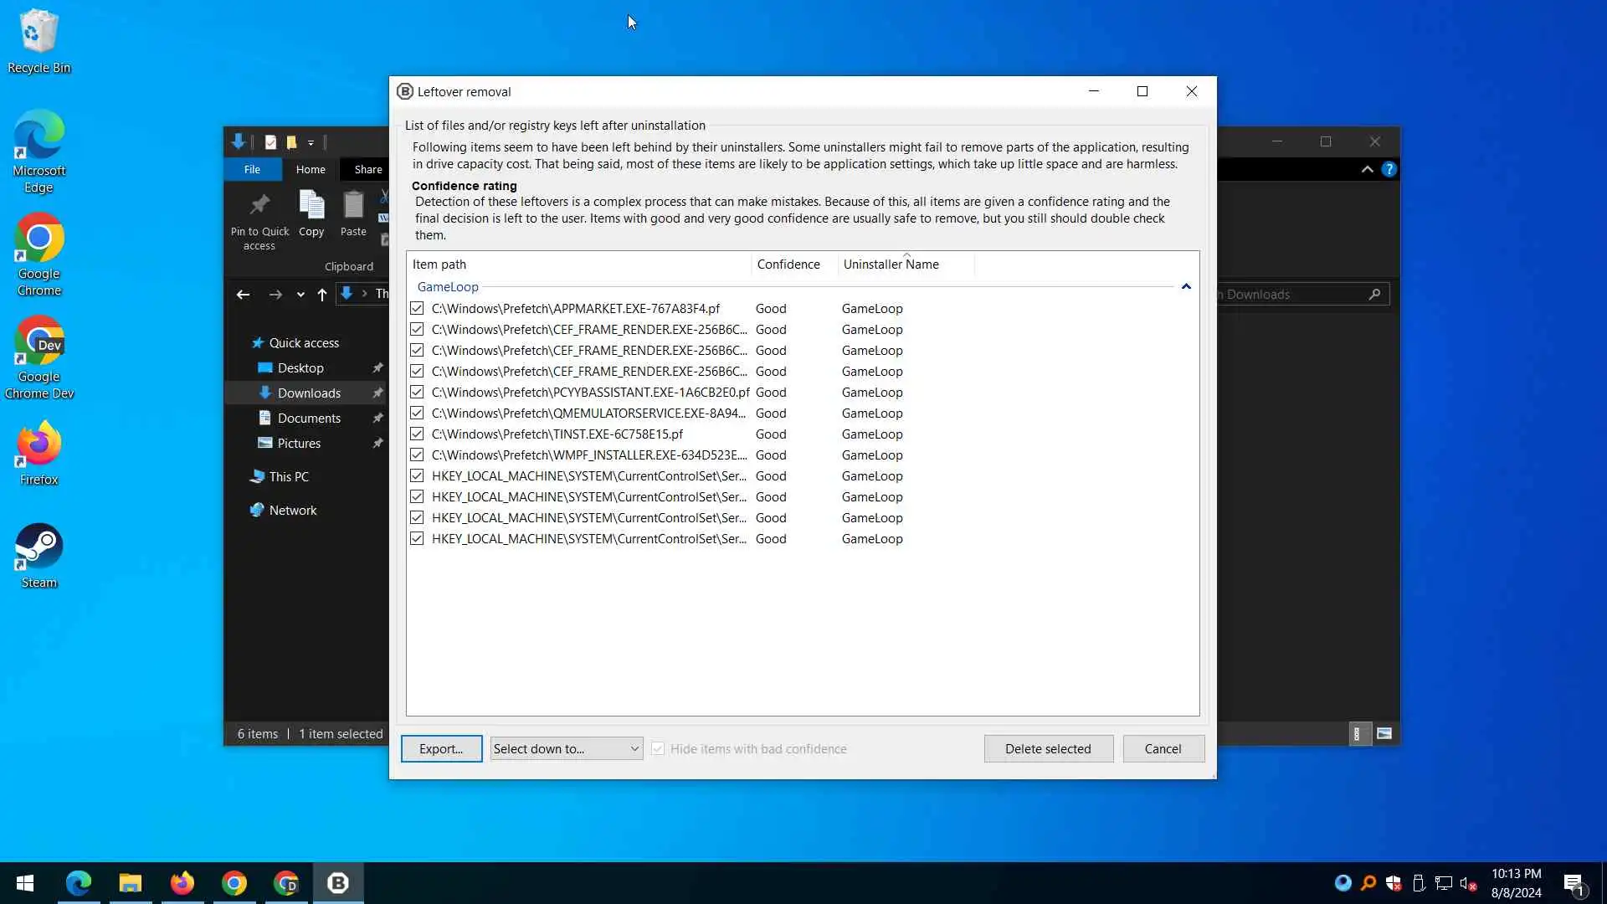The width and height of the screenshot is (1607, 904).
Task: Open the Home ribbon tab
Action: (x=311, y=169)
